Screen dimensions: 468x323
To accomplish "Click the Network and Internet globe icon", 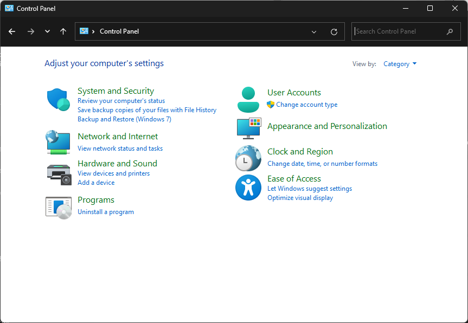I will pos(58,143).
